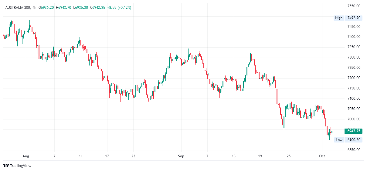Click the 7492.90 high price value
The image size is (367, 171).
(354, 18)
